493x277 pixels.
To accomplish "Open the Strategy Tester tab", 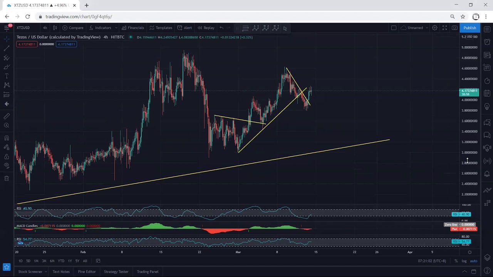I will (116, 272).
